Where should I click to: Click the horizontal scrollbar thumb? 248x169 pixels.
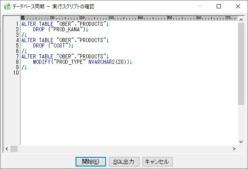pyautogui.click(x=14, y=149)
